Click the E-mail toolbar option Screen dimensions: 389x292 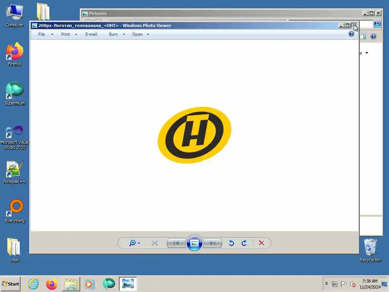(91, 34)
